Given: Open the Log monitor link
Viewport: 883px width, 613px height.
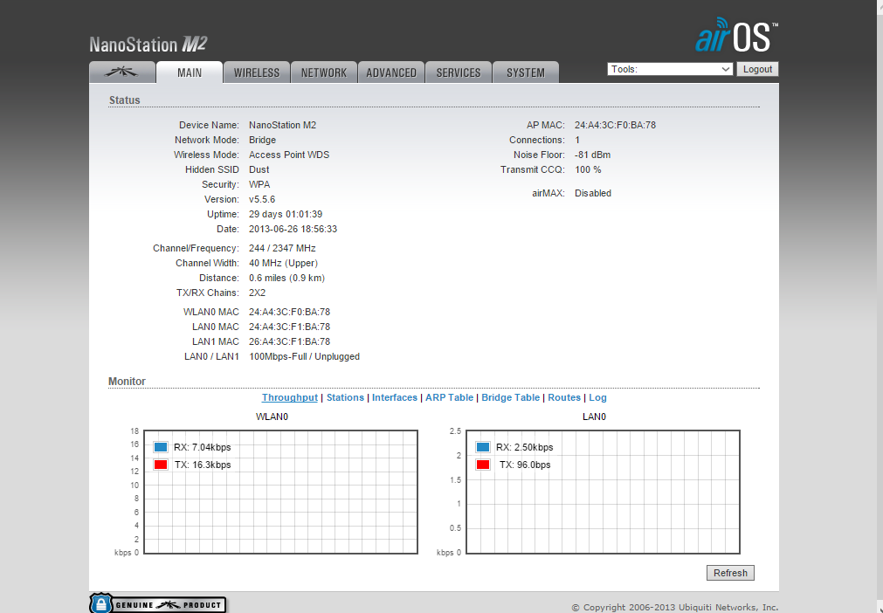Looking at the screenshot, I should coord(598,397).
